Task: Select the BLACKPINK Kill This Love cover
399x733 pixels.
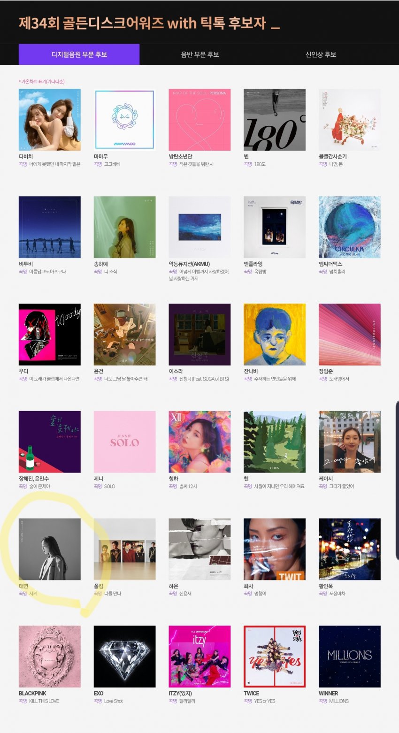Action: click(x=50, y=657)
